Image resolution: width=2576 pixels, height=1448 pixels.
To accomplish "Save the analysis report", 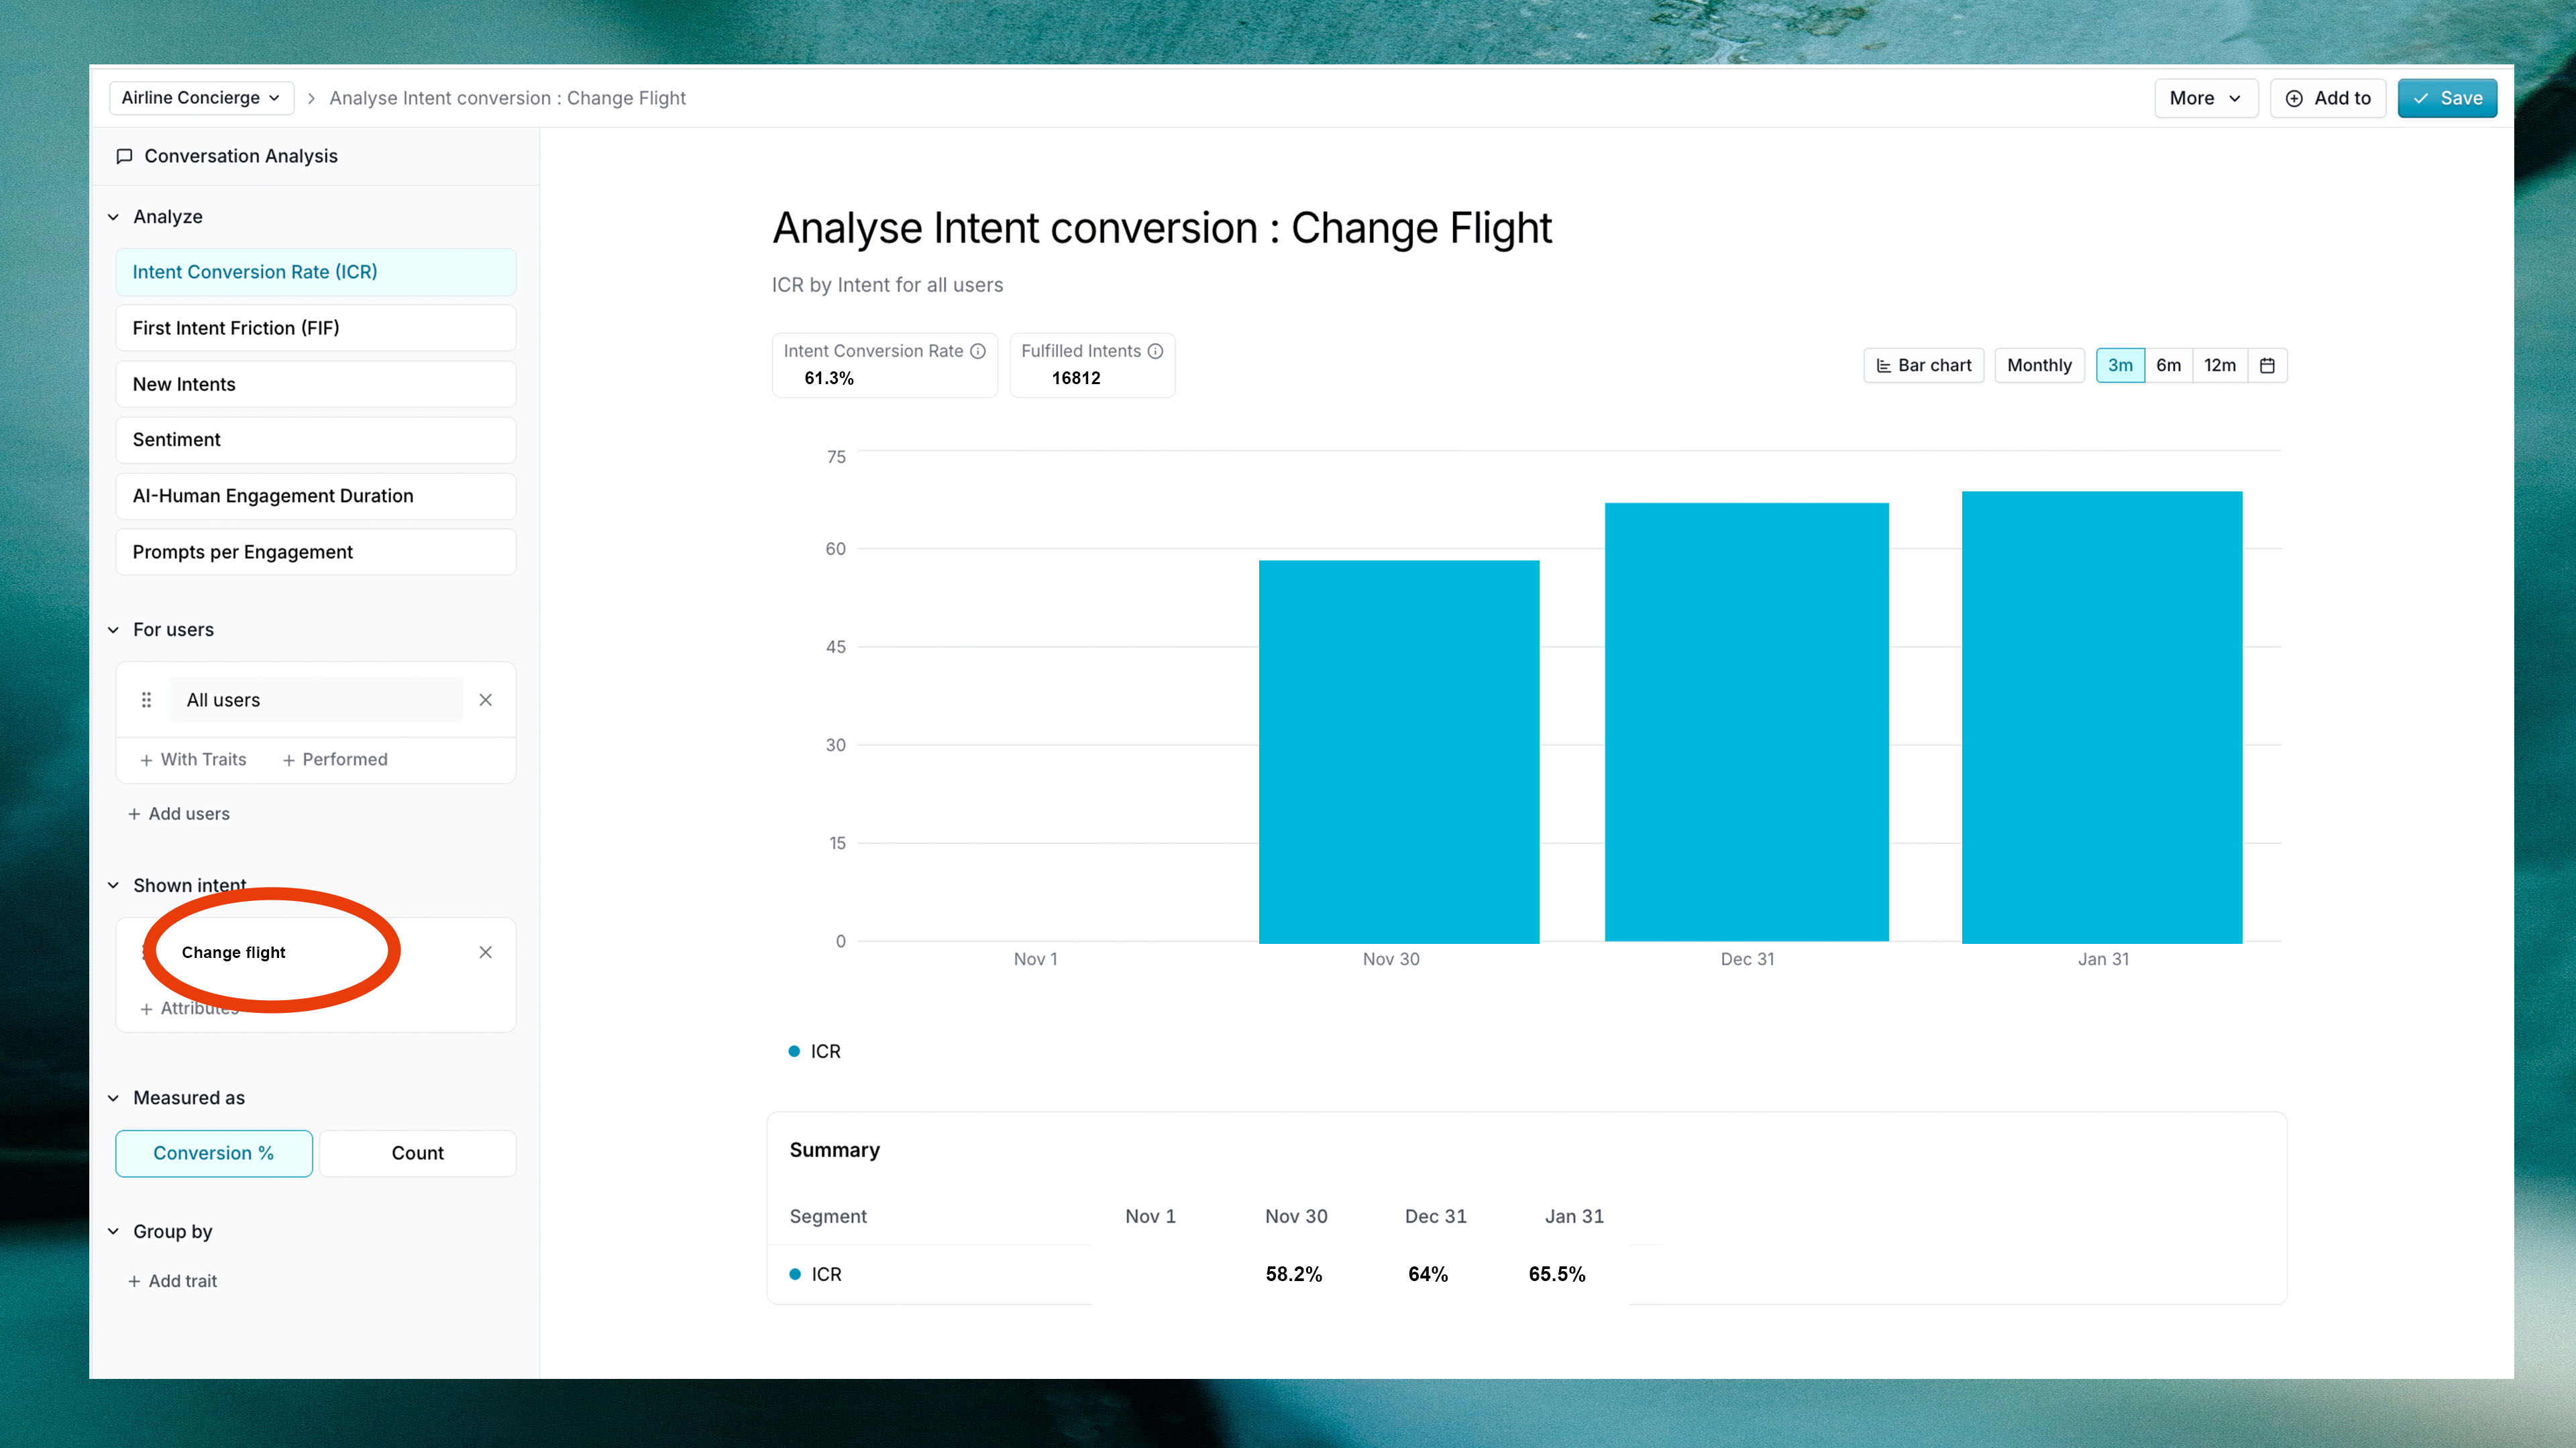I will [x=2446, y=98].
